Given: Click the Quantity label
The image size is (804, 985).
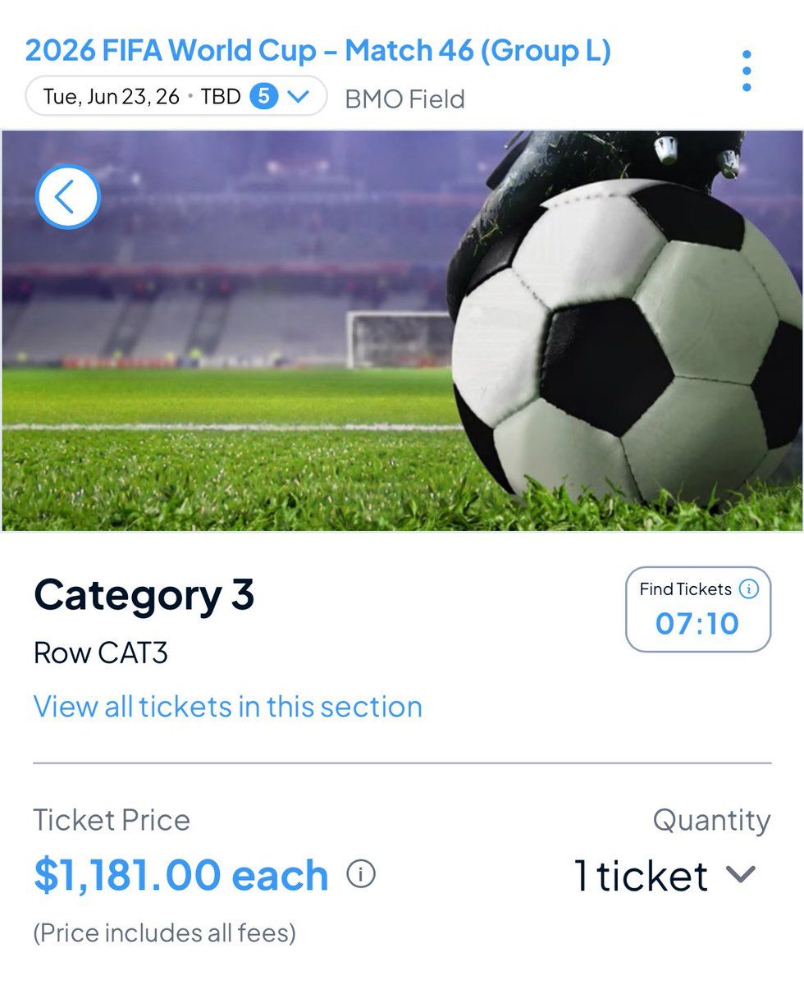Looking at the screenshot, I should 711,820.
